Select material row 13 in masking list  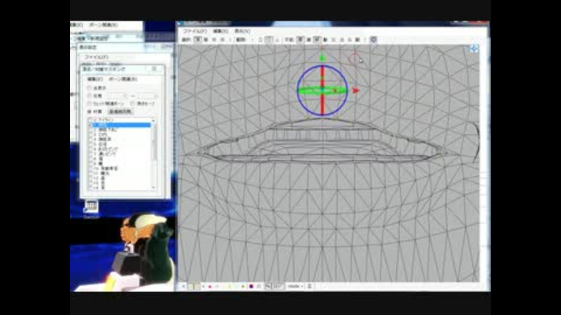122,183
